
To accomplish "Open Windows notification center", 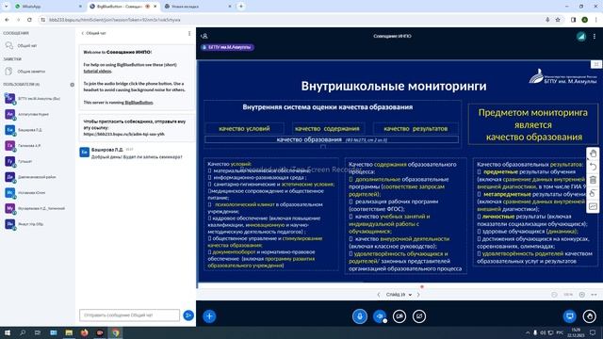I will 593,332.
